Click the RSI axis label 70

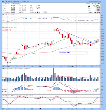click(102, 18)
